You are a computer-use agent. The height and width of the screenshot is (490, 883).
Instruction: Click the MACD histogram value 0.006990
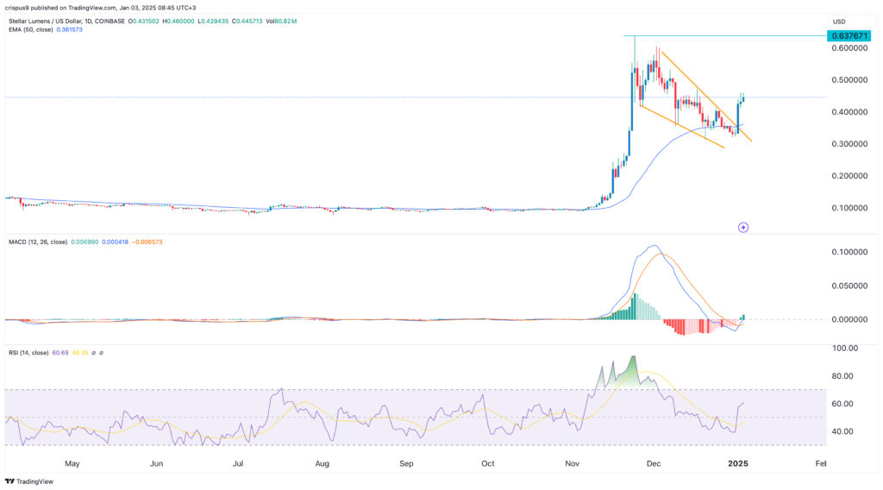tap(85, 242)
